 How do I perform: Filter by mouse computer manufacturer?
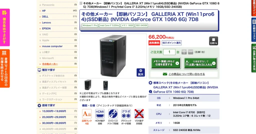[52, 46]
